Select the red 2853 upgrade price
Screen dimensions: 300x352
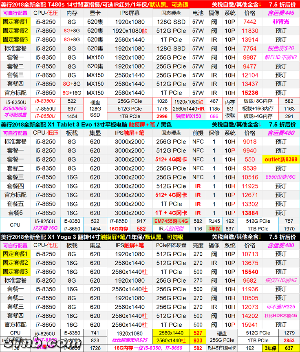click(289, 341)
